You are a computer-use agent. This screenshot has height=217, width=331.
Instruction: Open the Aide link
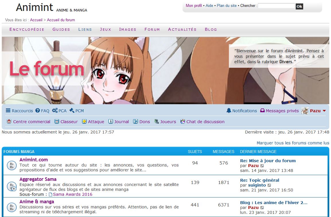pos(209,6)
